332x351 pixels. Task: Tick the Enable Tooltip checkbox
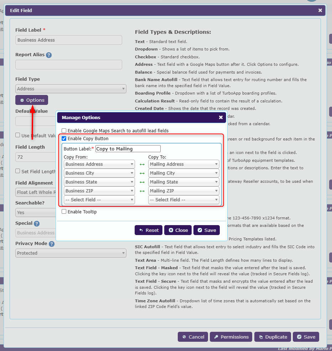[64, 212]
